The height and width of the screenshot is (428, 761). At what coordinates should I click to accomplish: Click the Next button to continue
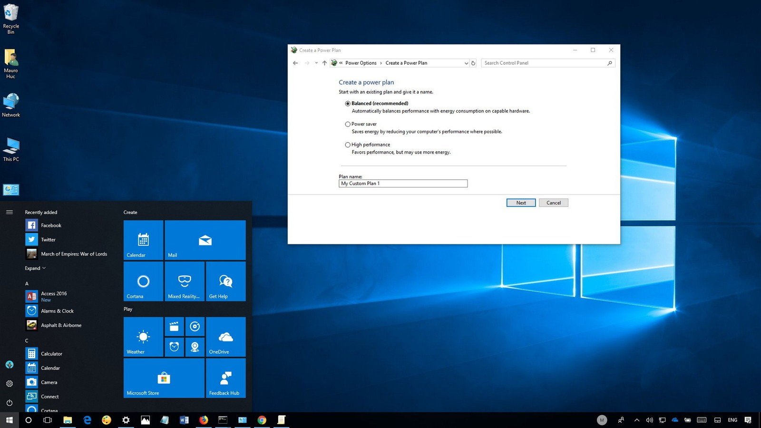pos(521,203)
